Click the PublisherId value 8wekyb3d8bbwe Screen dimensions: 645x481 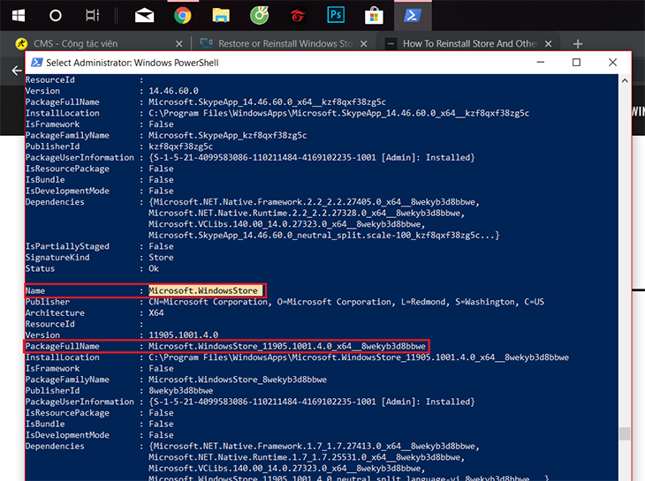pyautogui.click(x=180, y=391)
